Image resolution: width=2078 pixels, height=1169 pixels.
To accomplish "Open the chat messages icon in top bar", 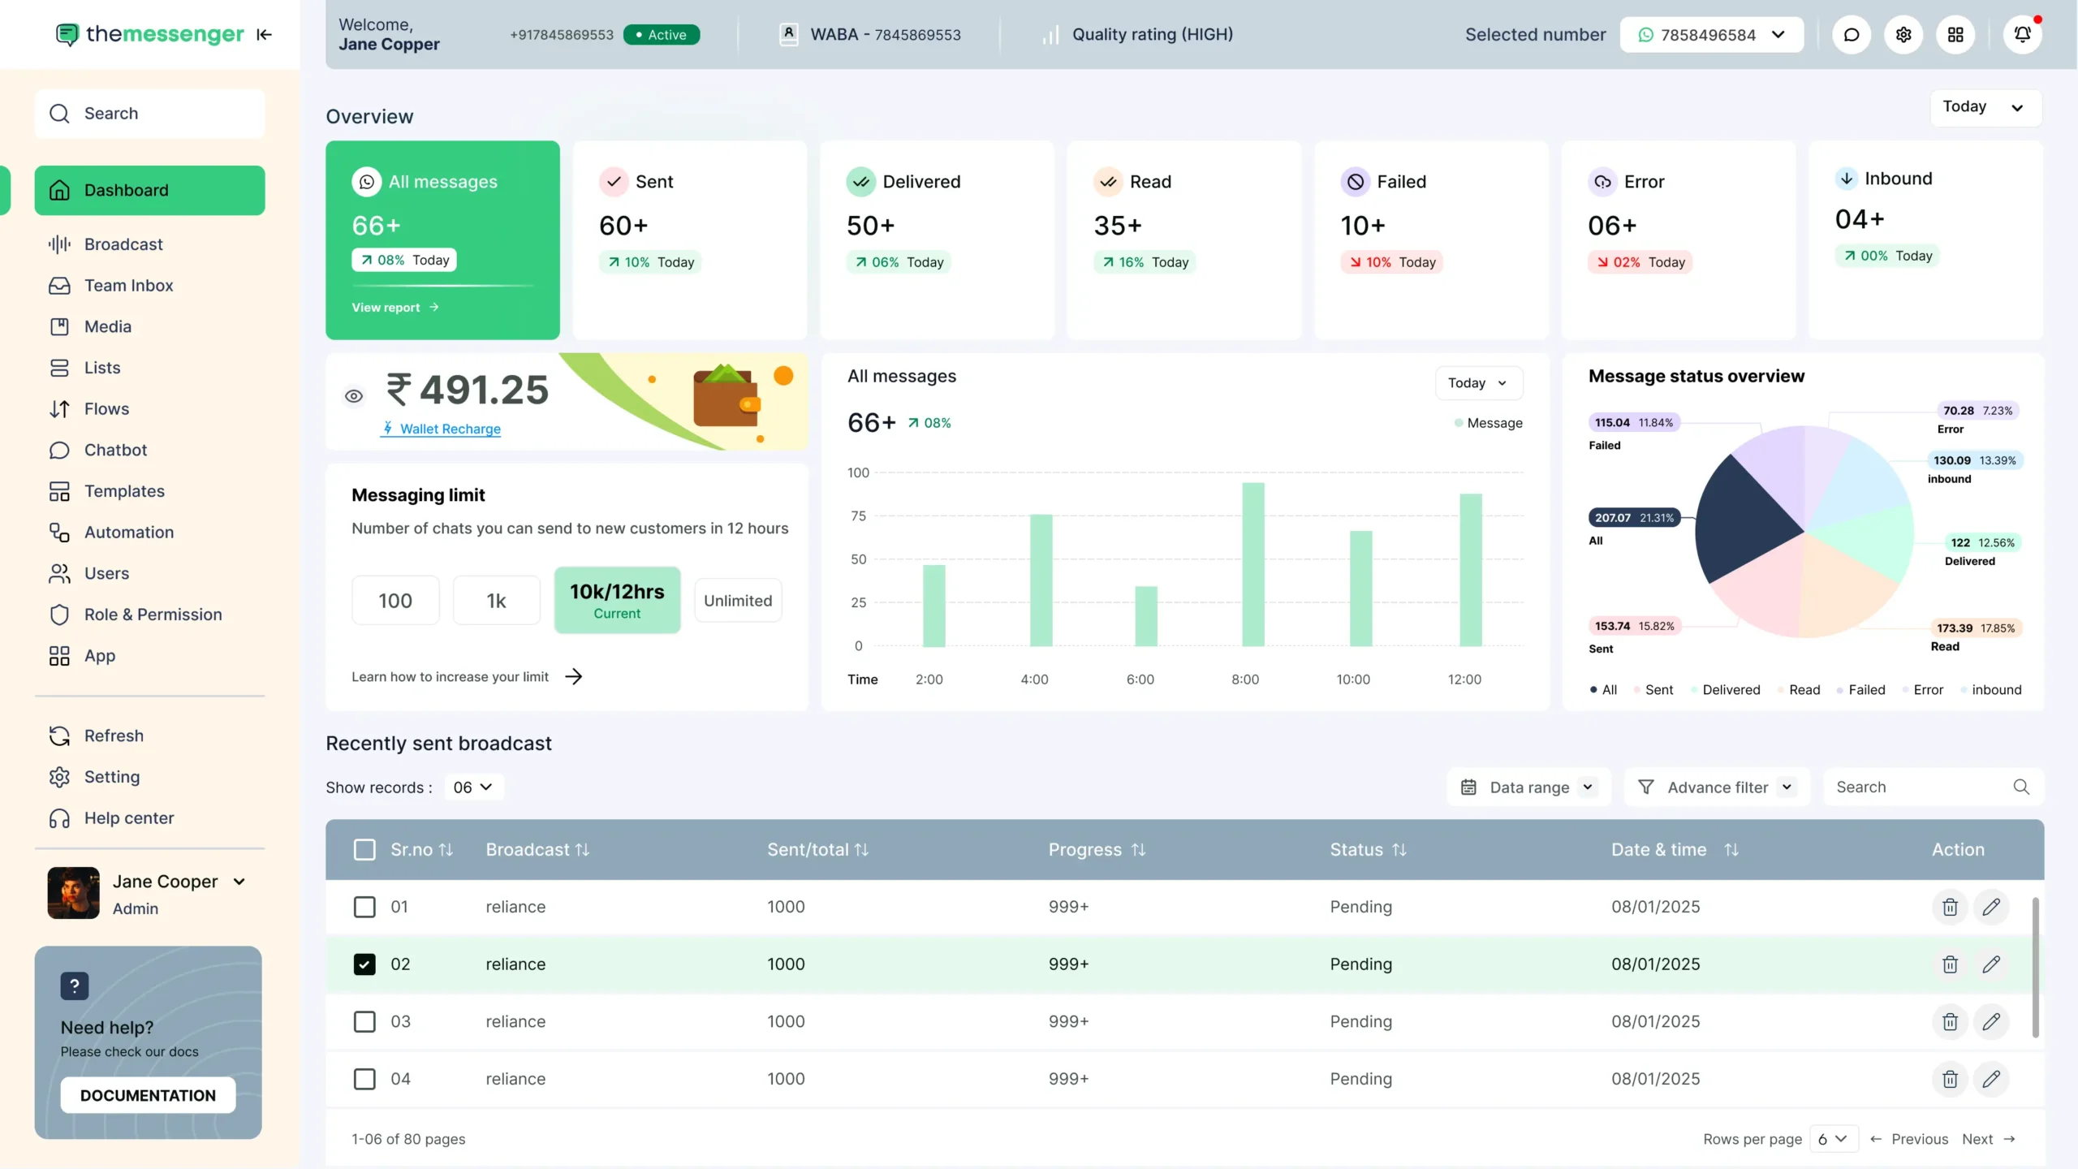I will (1852, 34).
